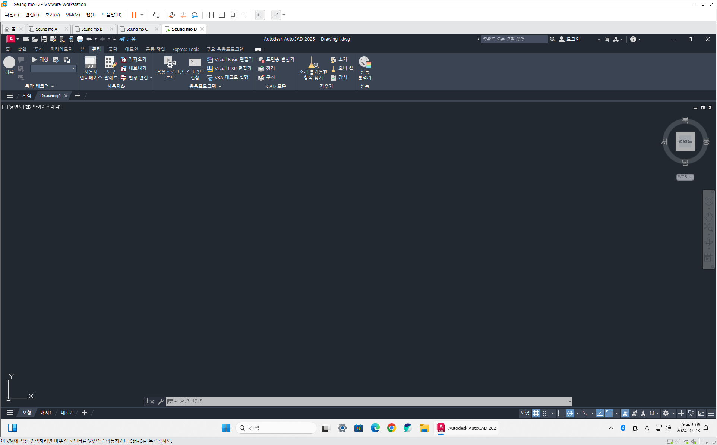Screen dimensions: 717x445
Task: Click the 로그인 sign-in button
Action: (x=573, y=39)
